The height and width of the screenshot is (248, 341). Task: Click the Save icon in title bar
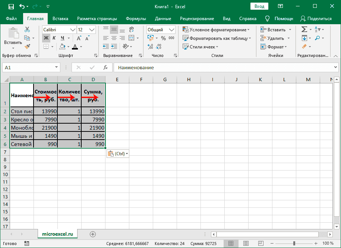coord(11,6)
